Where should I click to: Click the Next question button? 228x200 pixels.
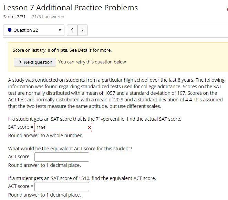click(x=35, y=62)
